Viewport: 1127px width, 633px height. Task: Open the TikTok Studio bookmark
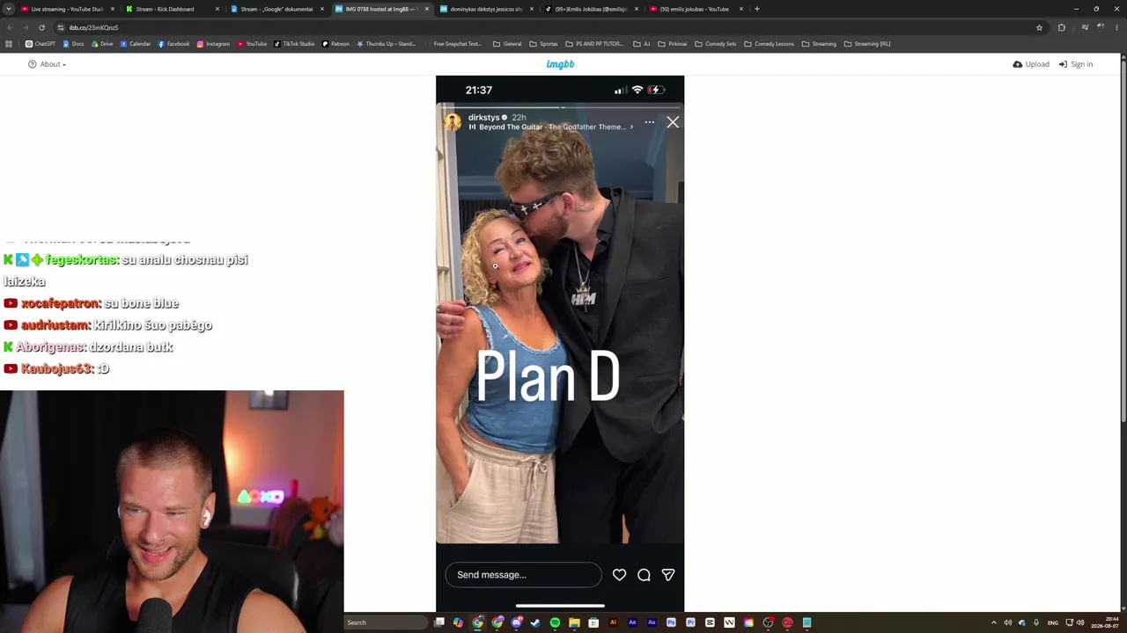pyautogui.click(x=294, y=44)
